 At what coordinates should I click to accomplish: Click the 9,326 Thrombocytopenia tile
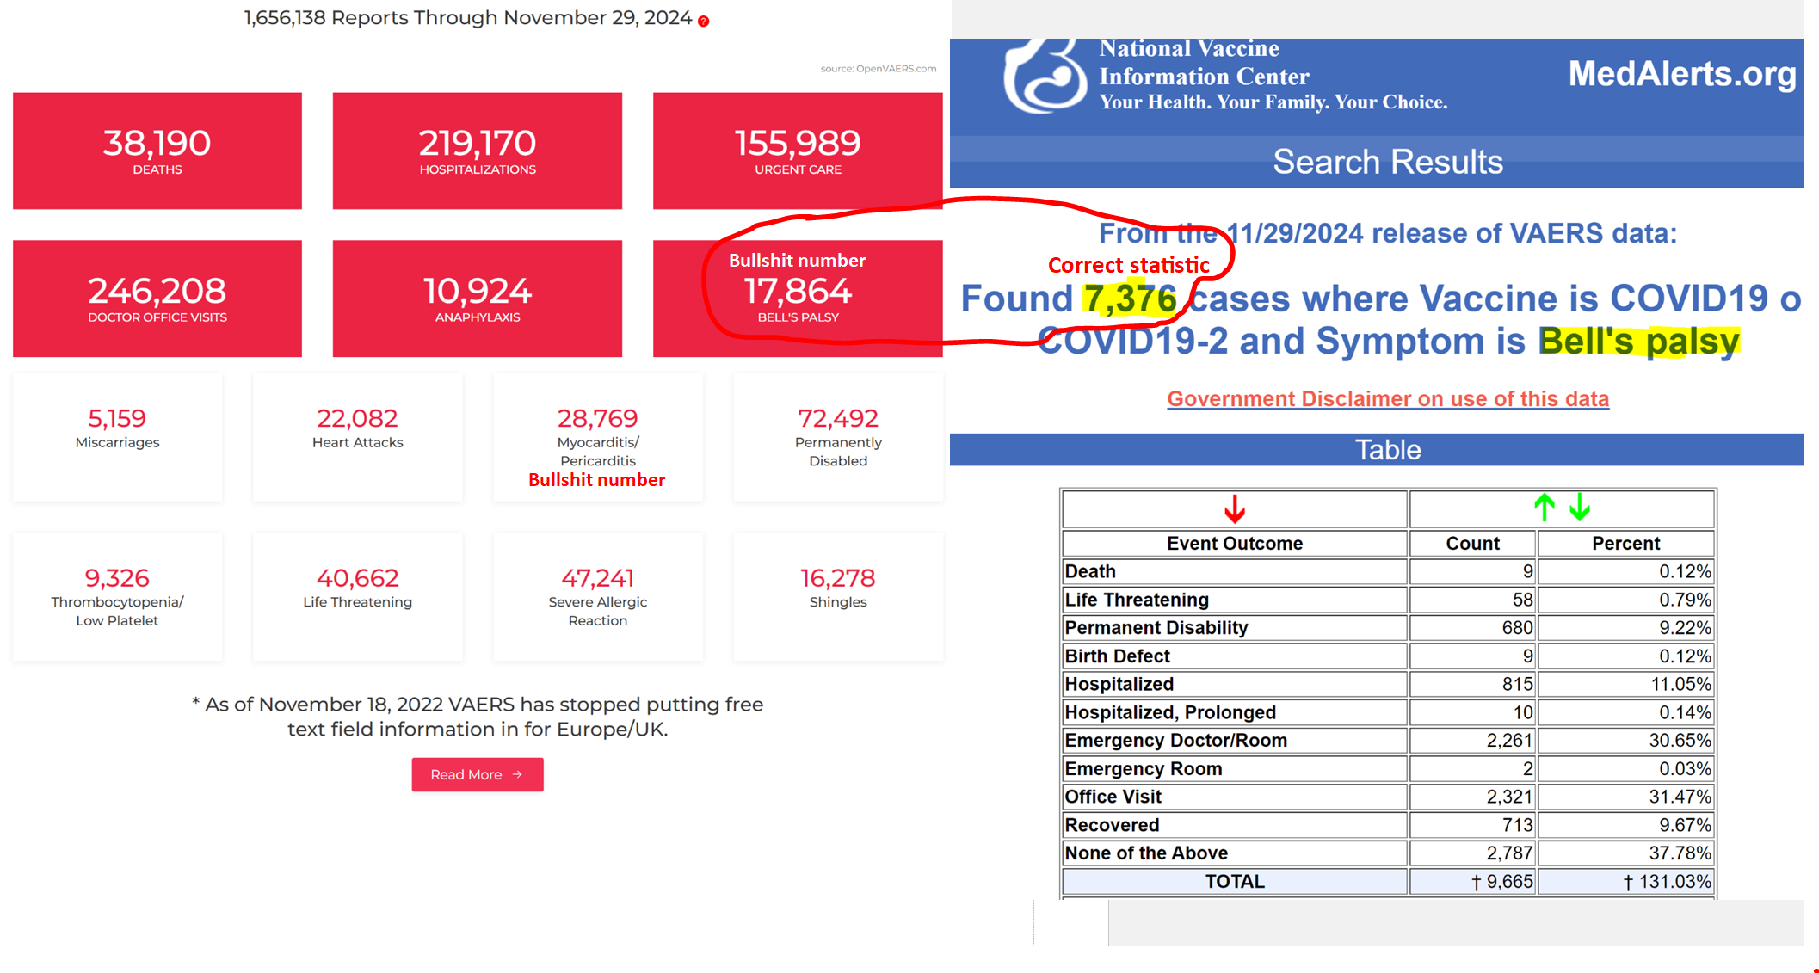coord(117,597)
